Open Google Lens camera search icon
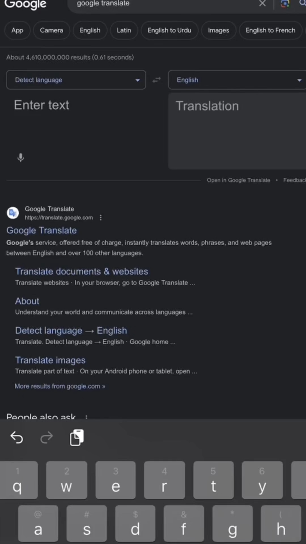This screenshot has width=306, height=544. 285,3
